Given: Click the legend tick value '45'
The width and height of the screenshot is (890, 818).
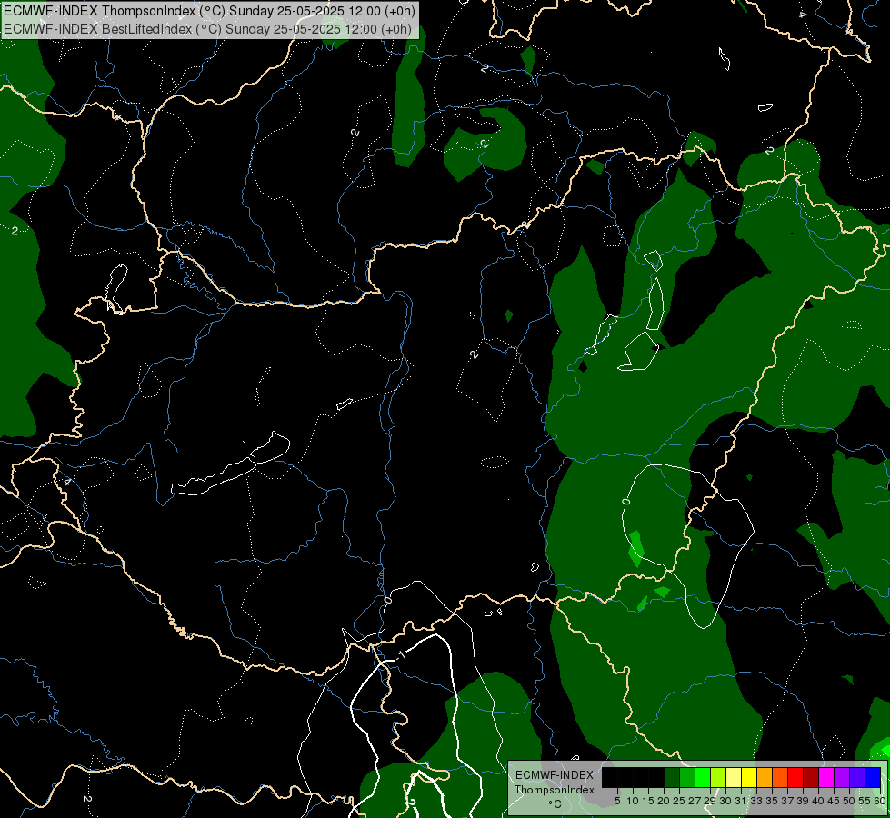Looking at the screenshot, I should (x=835, y=801).
